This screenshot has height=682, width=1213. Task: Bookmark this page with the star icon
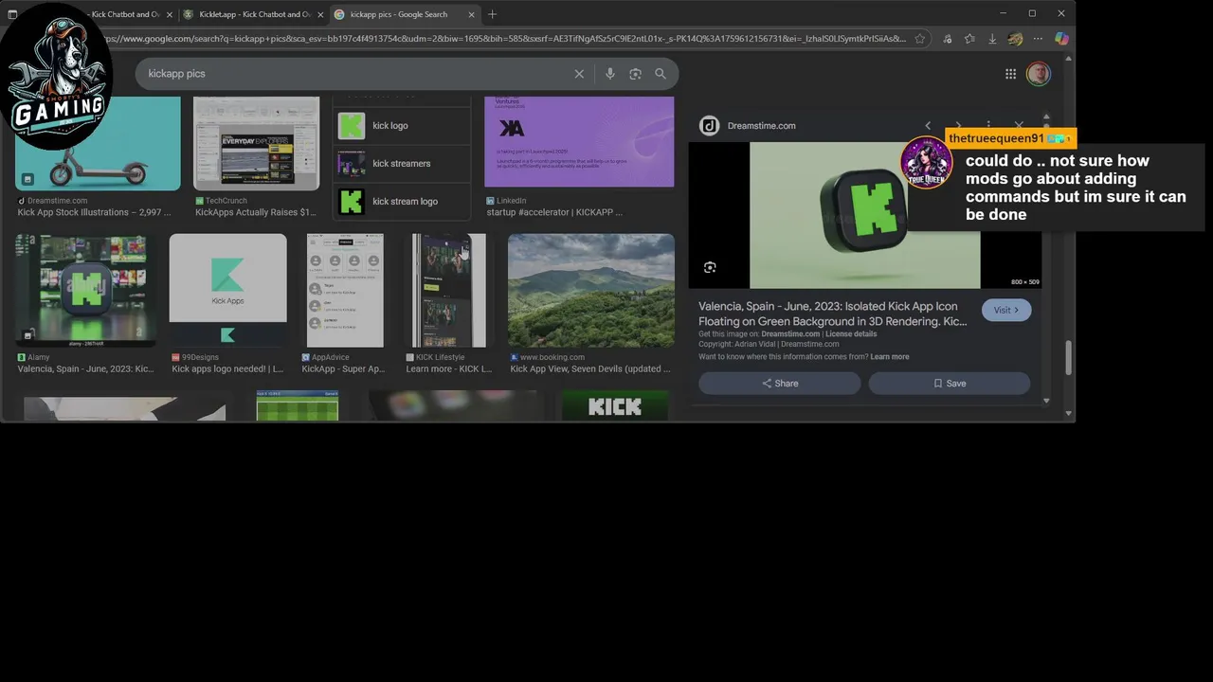tap(919, 39)
